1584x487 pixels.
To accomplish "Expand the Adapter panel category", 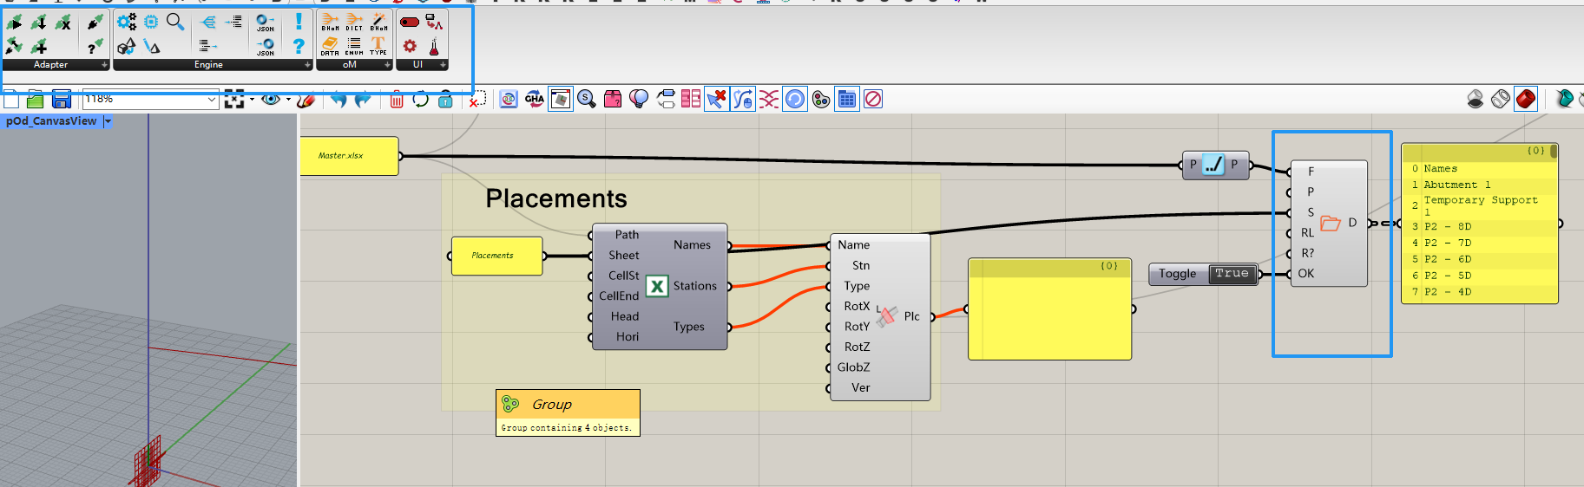I will pos(104,65).
